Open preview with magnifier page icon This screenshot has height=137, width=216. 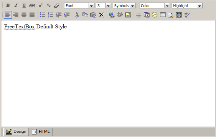point(171,15)
